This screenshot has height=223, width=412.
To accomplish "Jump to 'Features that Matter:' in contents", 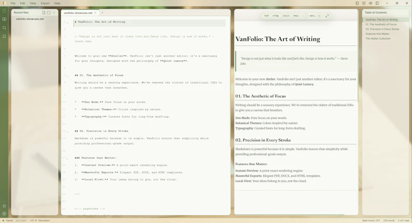I will [x=377, y=34].
